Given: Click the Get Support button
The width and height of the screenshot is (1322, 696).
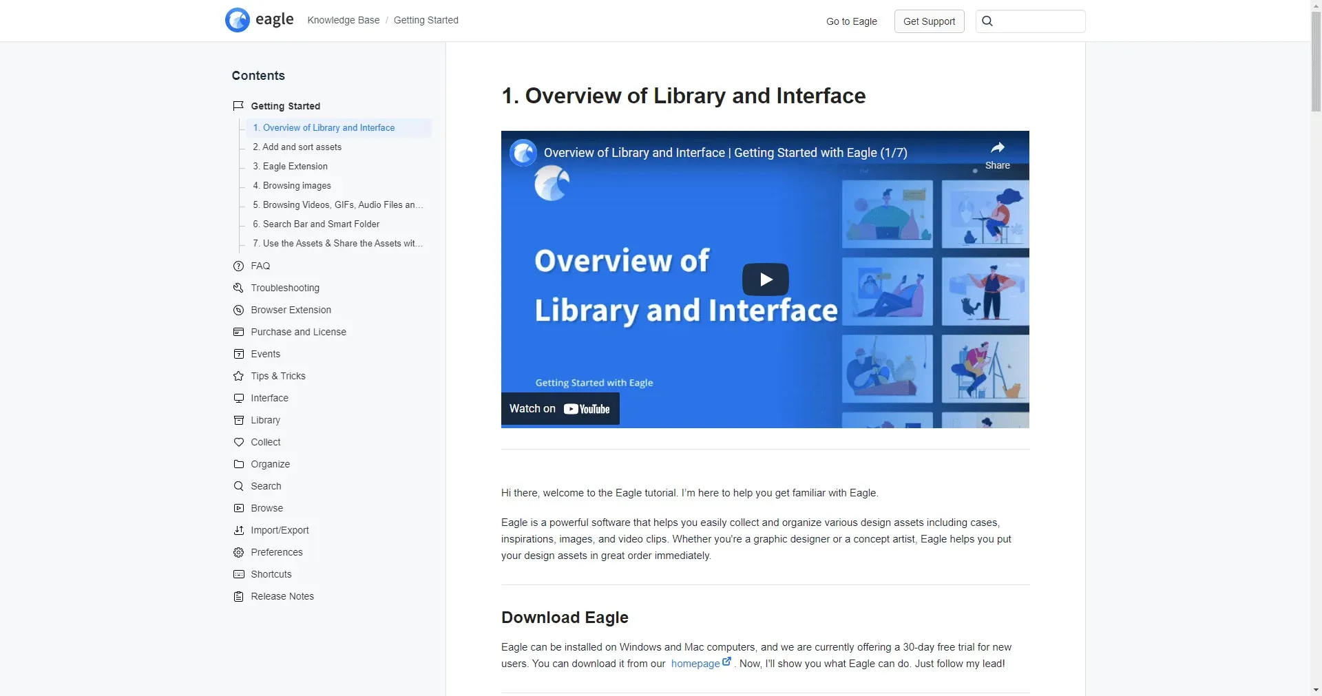Looking at the screenshot, I should [x=929, y=21].
